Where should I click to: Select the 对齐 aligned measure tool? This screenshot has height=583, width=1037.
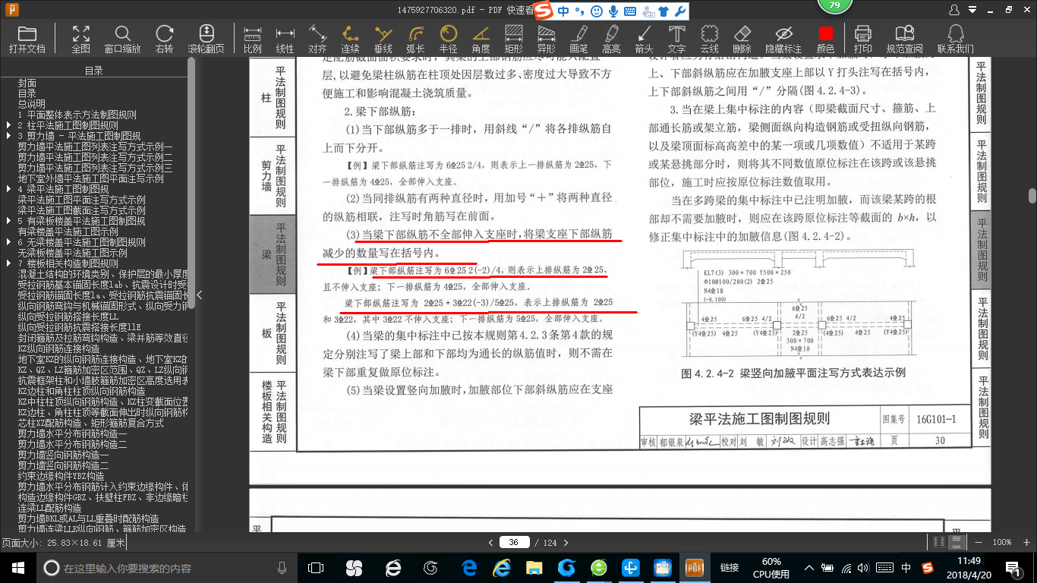317,39
